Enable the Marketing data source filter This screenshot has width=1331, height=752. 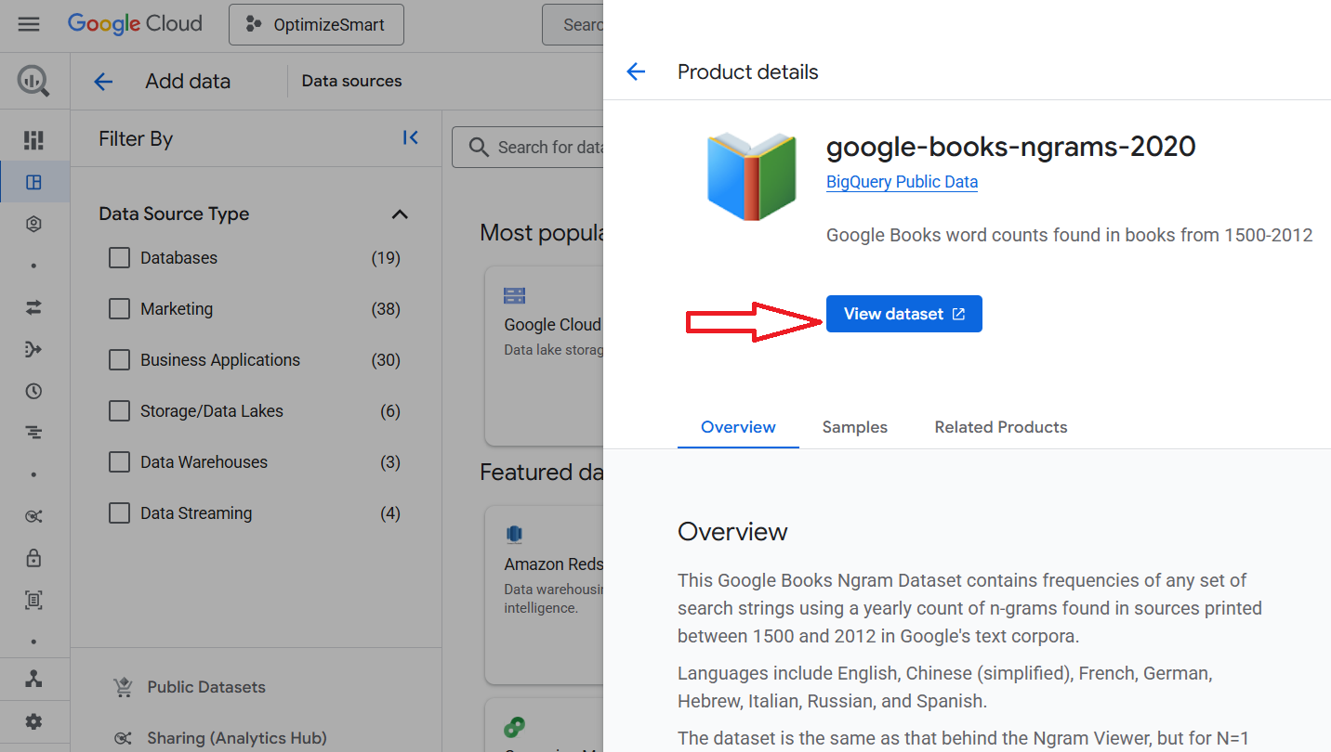point(119,309)
